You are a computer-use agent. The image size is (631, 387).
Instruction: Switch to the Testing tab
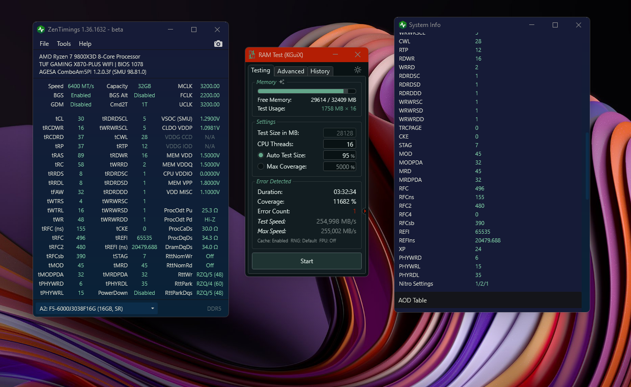pyautogui.click(x=261, y=70)
